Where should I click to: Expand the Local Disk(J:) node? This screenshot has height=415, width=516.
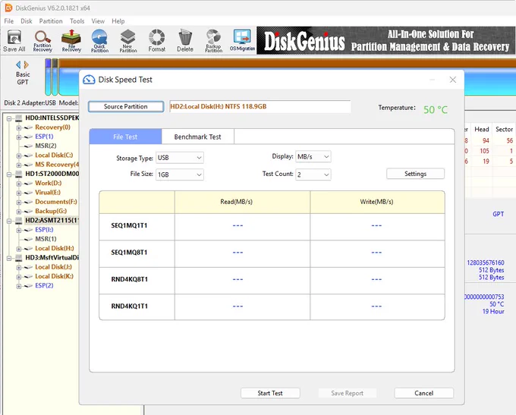[19, 268]
